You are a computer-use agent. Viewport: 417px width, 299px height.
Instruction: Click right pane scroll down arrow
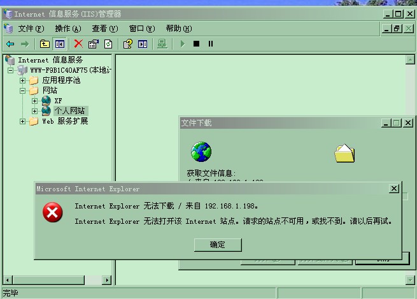[x=410, y=280]
